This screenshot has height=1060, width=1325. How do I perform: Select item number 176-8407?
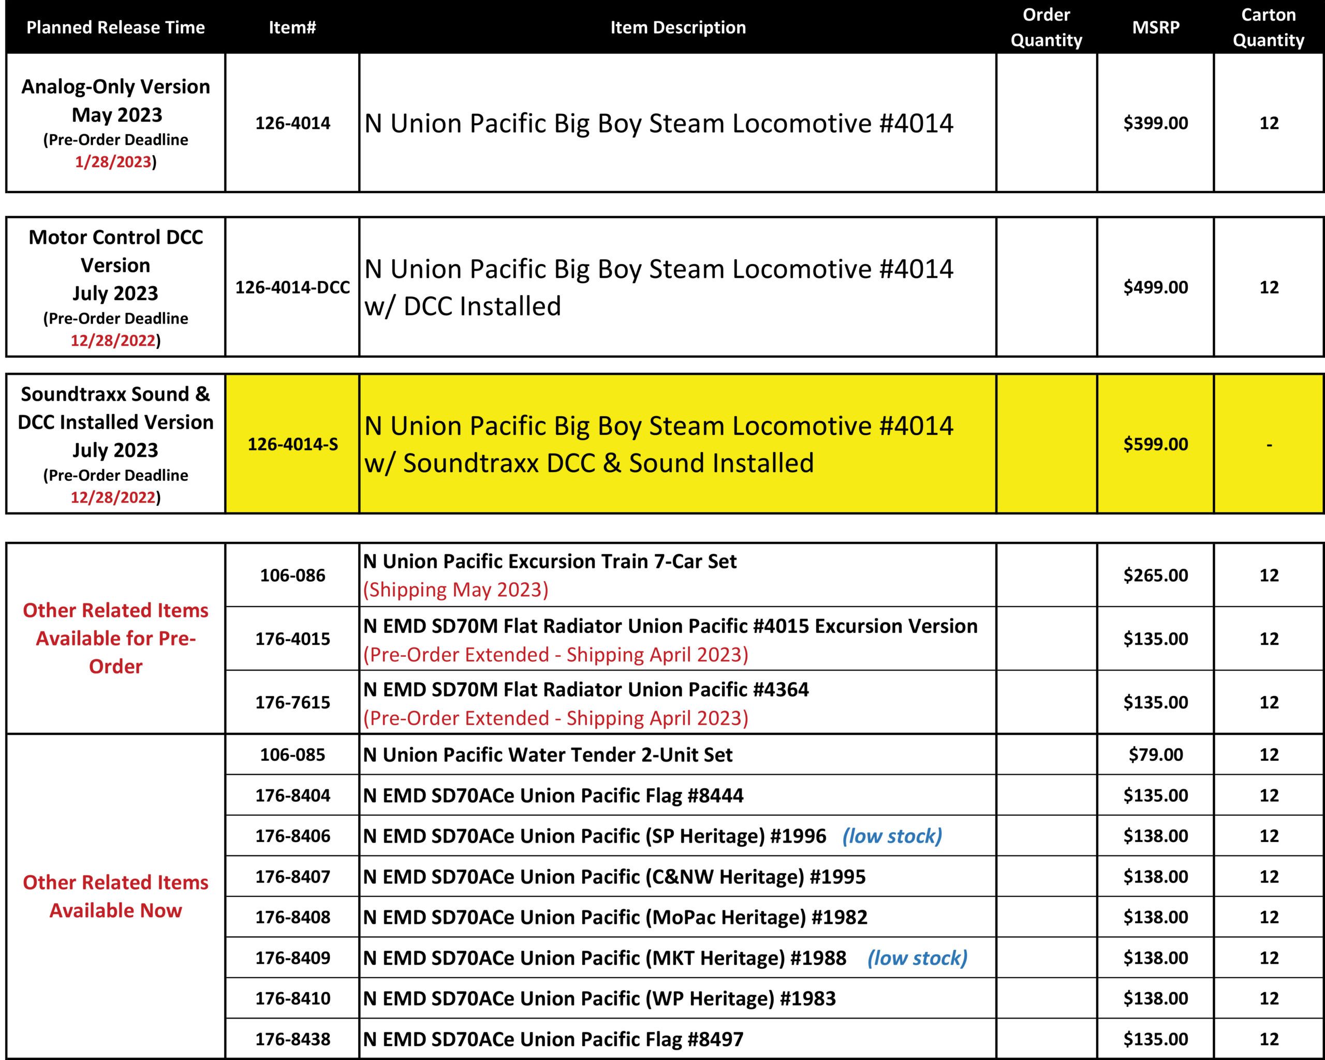tap(292, 877)
